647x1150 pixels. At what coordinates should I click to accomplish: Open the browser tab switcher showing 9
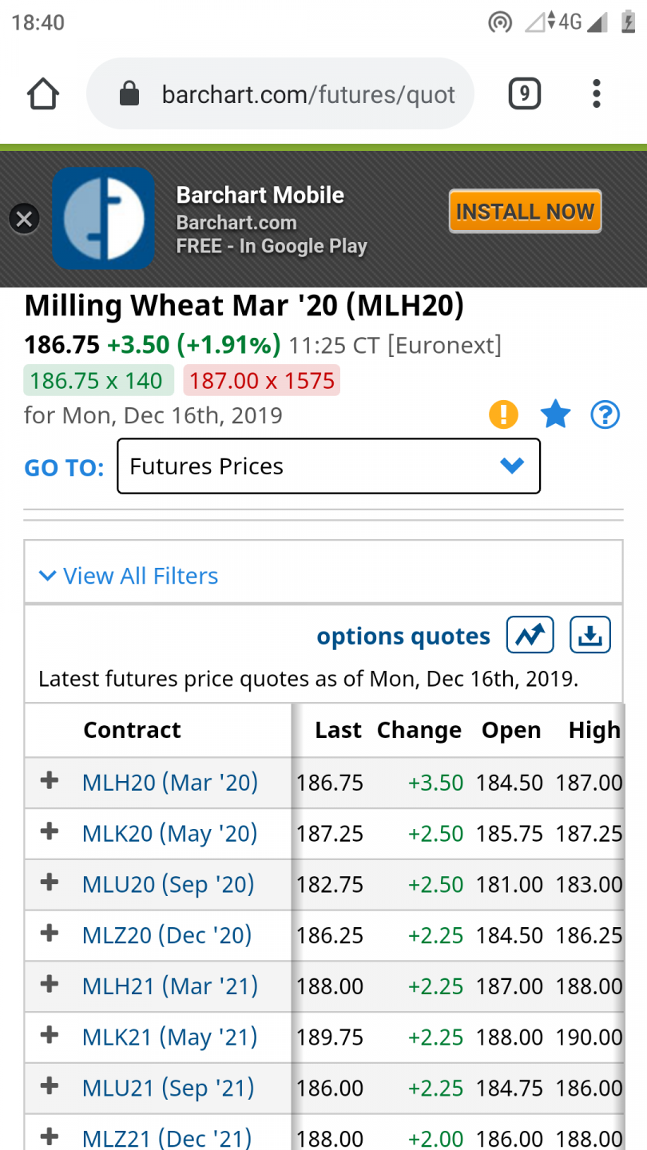[524, 94]
